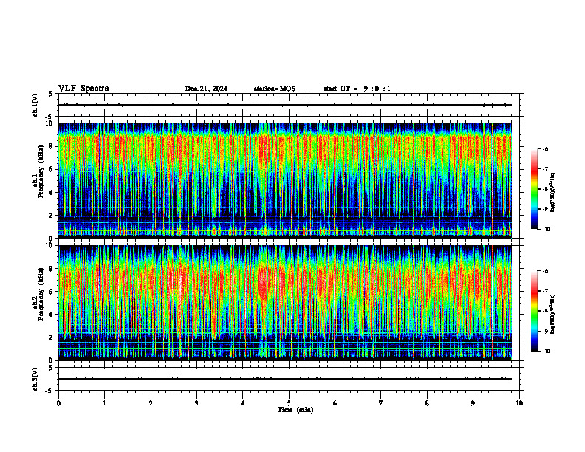Click time axis tick label "8"
This screenshot has height=452, width=585.
pos(427,403)
